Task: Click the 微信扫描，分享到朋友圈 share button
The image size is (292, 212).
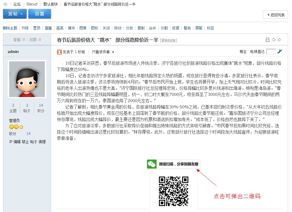Action: click(174, 164)
